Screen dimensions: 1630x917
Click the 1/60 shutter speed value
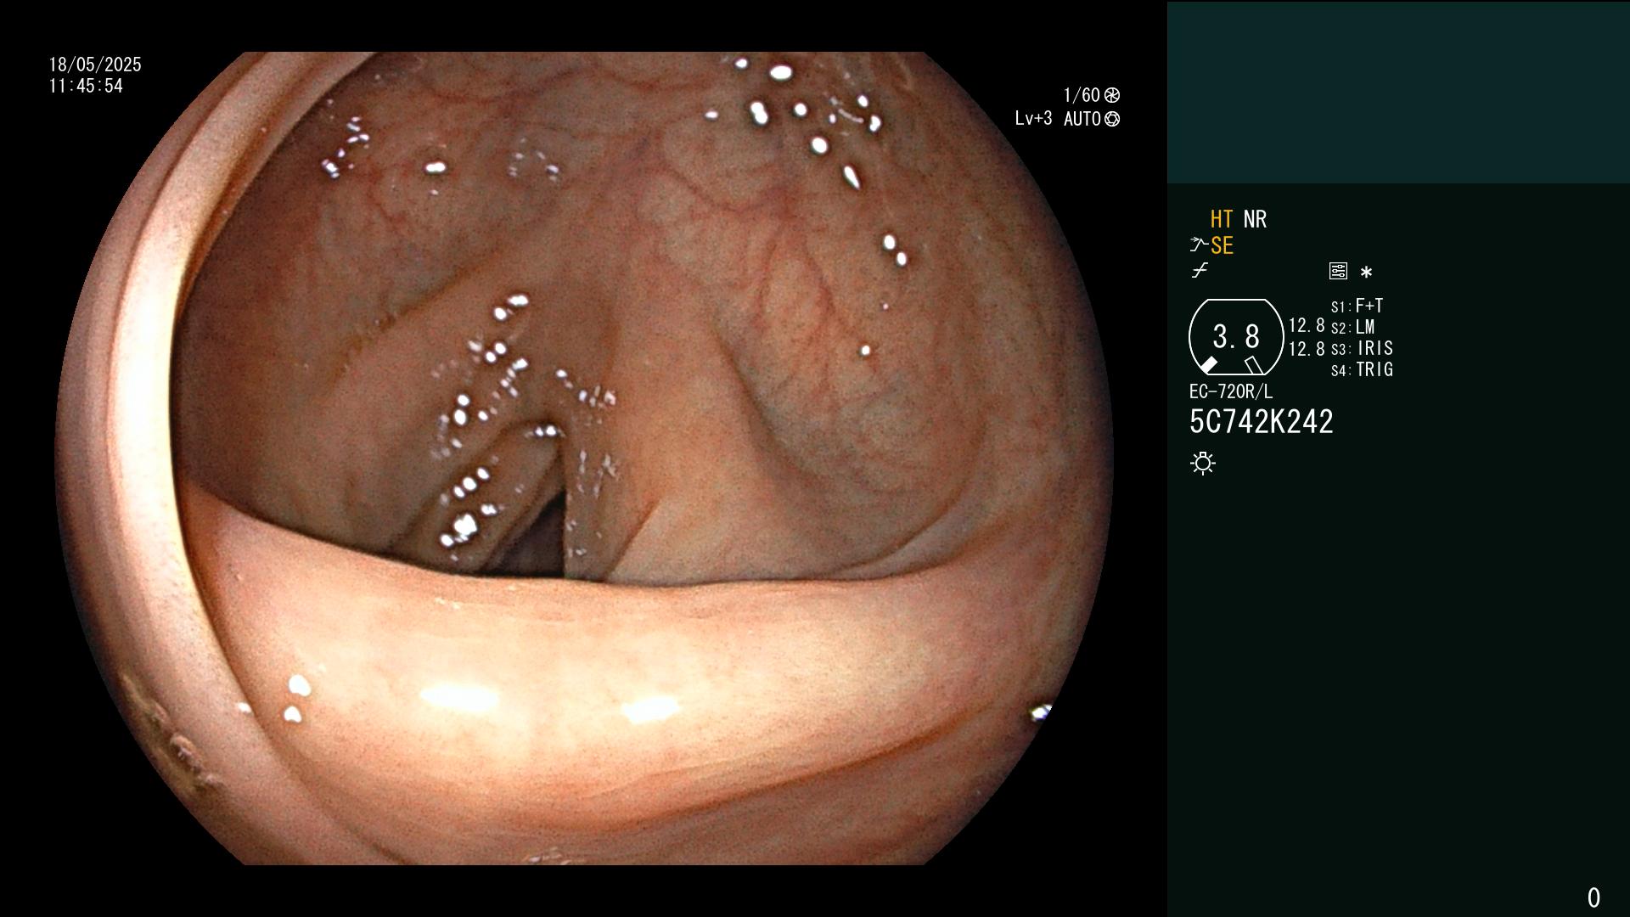click(x=1082, y=95)
